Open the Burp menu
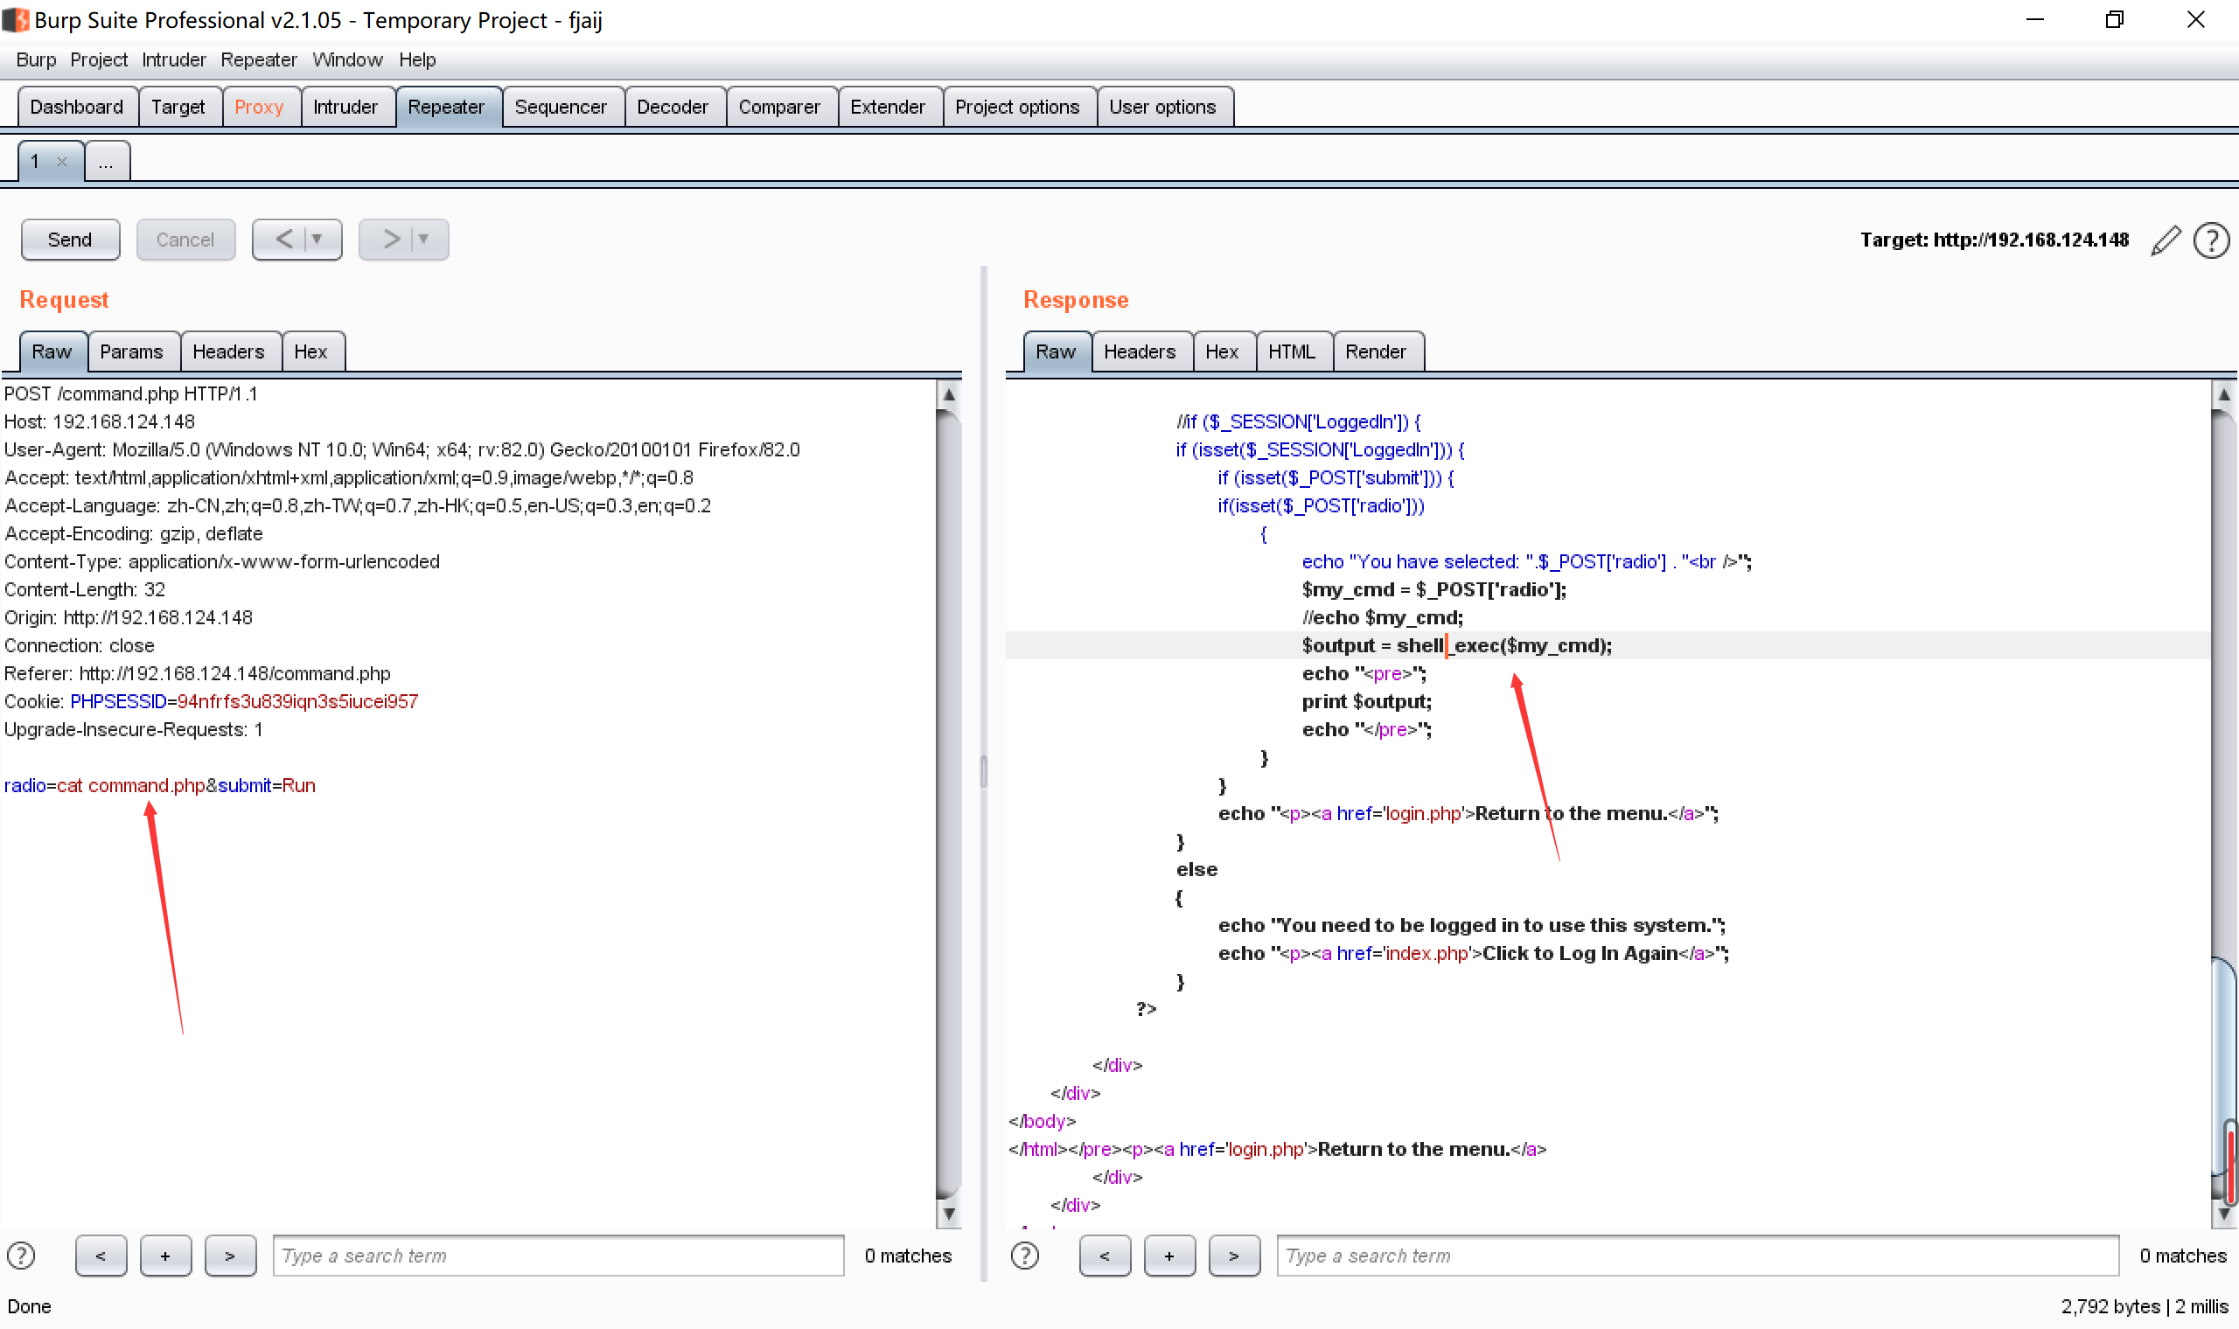The height and width of the screenshot is (1329, 2239). coord(36,60)
